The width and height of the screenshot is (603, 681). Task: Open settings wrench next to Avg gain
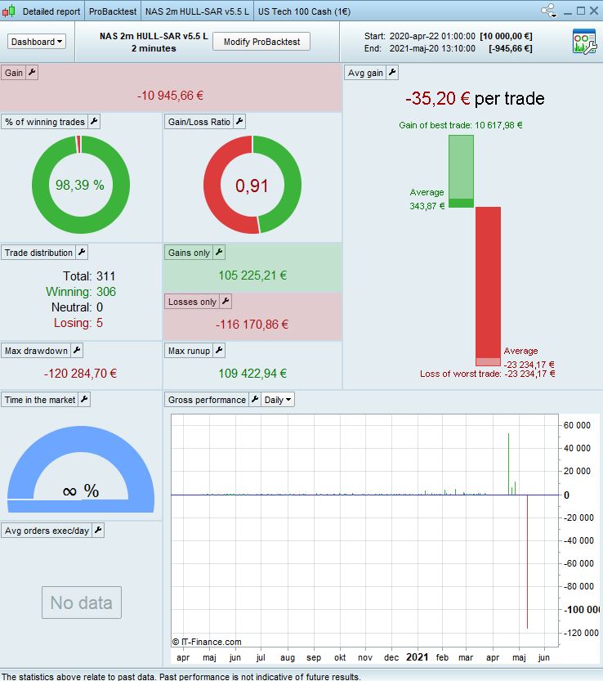click(392, 73)
